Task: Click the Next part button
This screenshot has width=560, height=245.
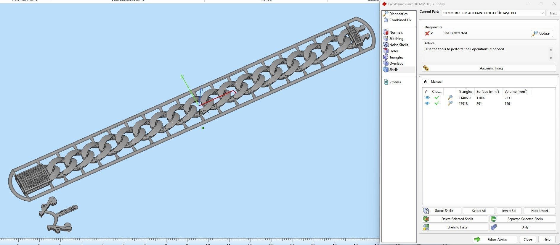Action: pyautogui.click(x=553, y=13)
